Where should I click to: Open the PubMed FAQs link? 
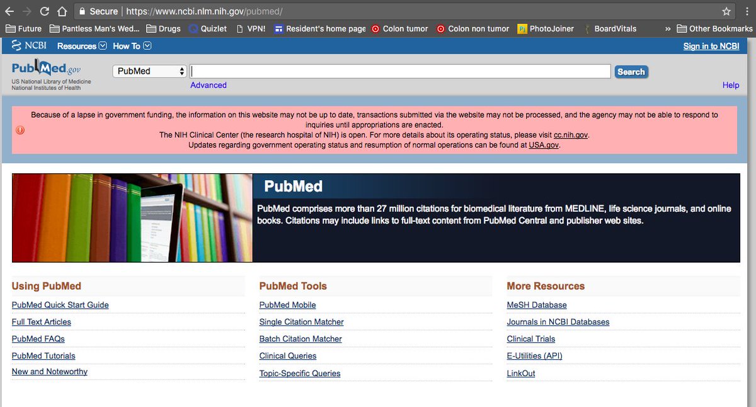coord(38,339)
